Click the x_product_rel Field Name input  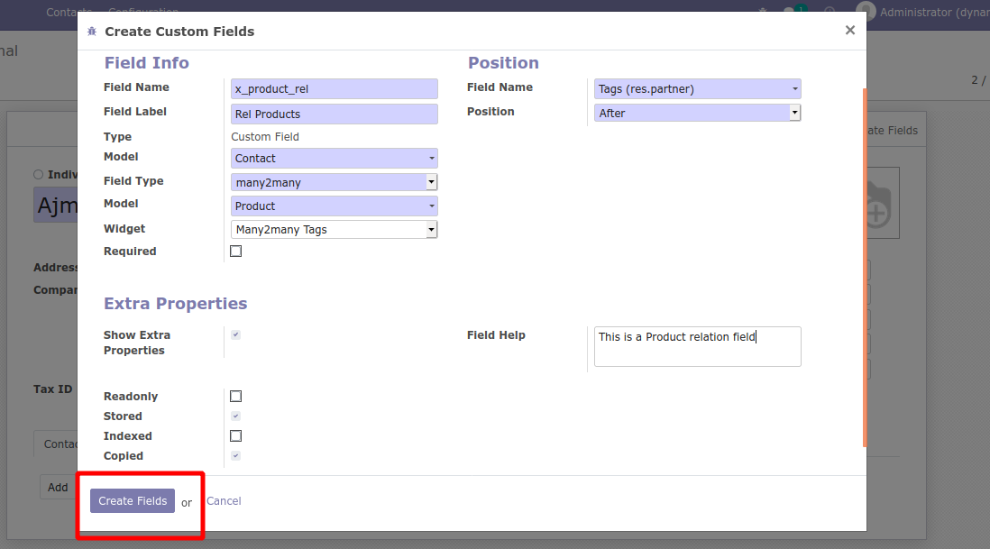(334, 89)
